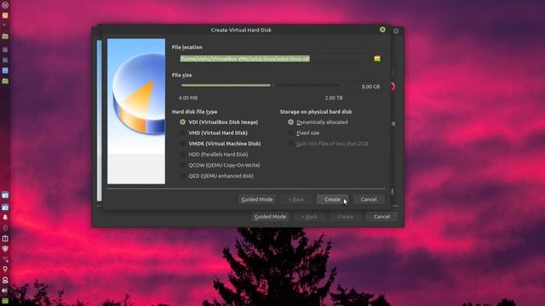The width and height of the screenshot is (545, 306).
Task: Select VDI (VirtualBox Disk Image) file type
Action: point(219,122)
